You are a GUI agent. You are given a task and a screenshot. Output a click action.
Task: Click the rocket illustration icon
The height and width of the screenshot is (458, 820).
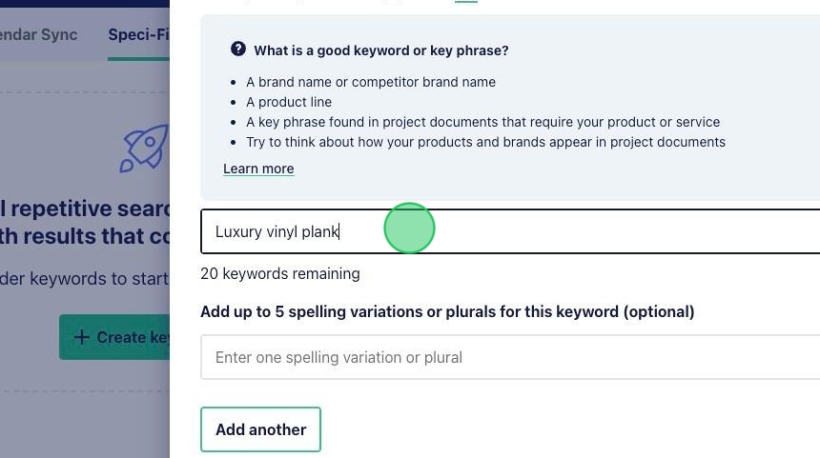tap(144, 149)
